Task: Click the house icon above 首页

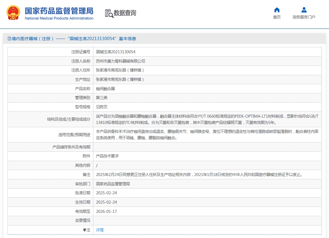Action: (277, 10)
